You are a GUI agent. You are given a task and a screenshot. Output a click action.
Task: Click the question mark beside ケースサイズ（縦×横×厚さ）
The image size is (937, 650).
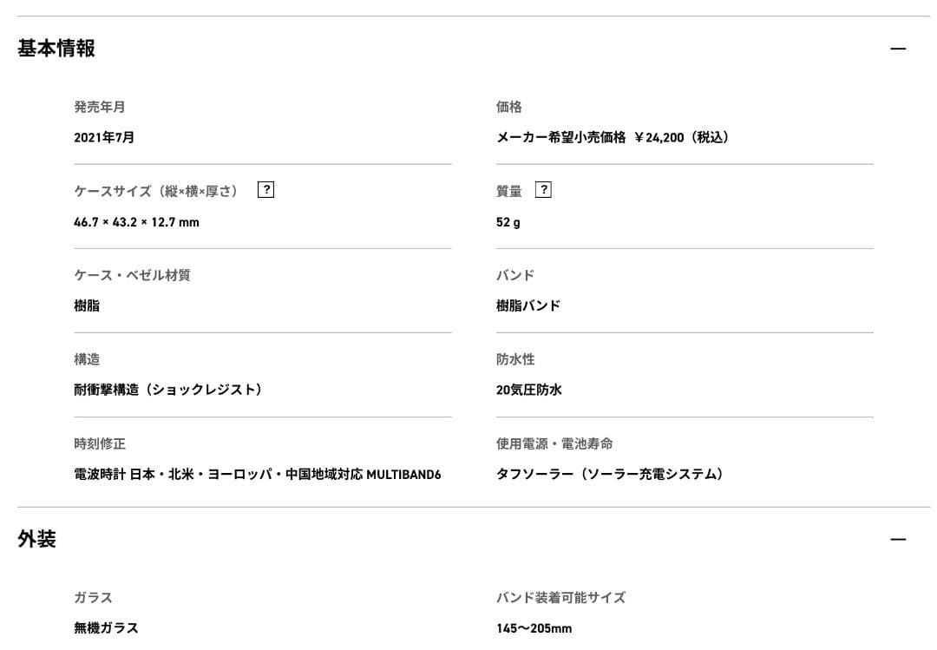[x=265, y=189]
